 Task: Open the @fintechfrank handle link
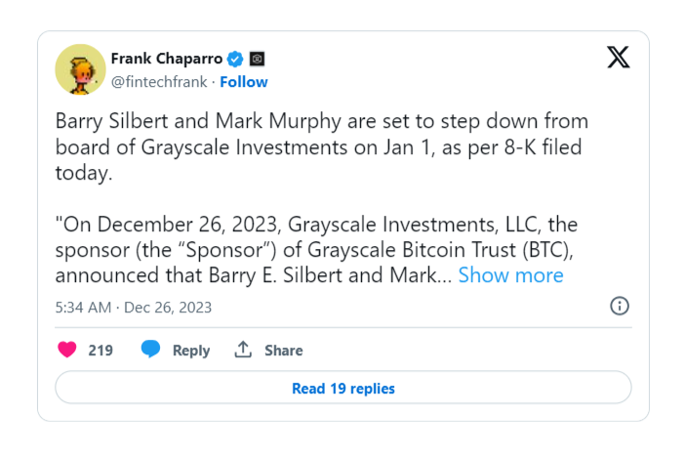click(x=159, y=82)
